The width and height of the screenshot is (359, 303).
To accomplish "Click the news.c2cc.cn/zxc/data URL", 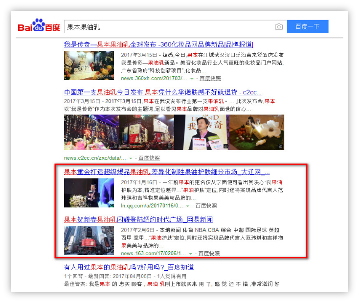I will (x=95, y=158).
